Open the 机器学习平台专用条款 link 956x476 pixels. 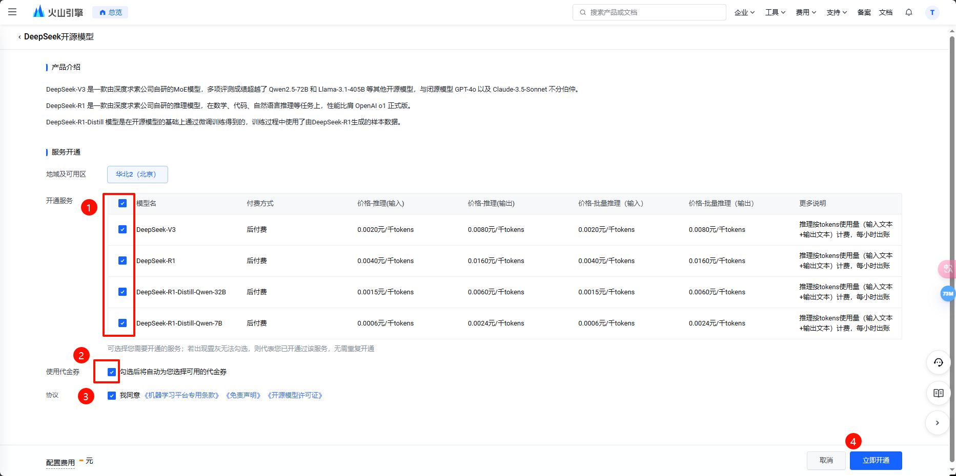click(x=181, y=395)
